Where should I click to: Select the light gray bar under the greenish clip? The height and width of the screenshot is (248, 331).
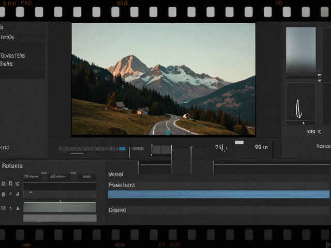tap(60, 218)
